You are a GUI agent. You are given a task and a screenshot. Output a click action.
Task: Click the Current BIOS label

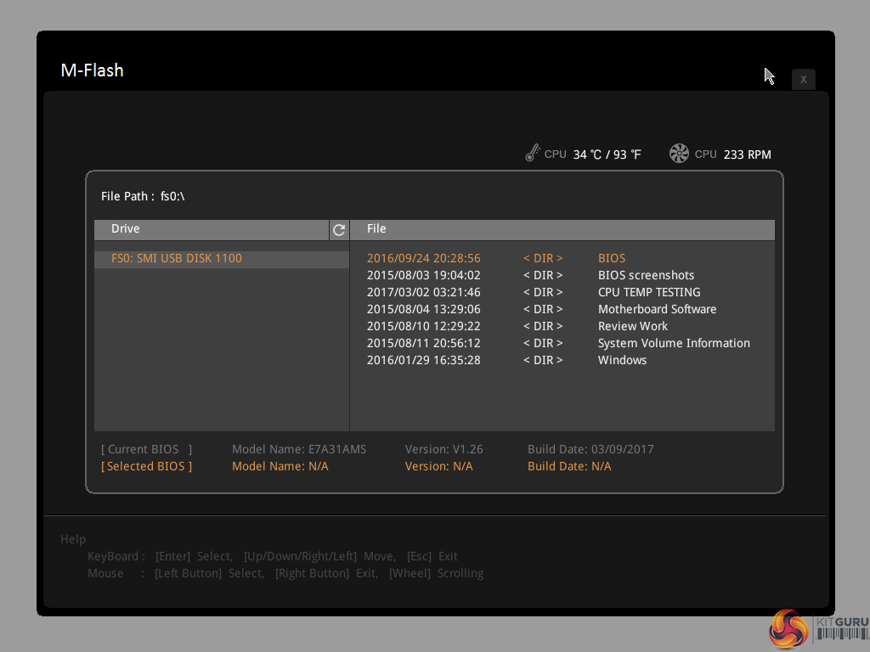(x=147, y=449)
